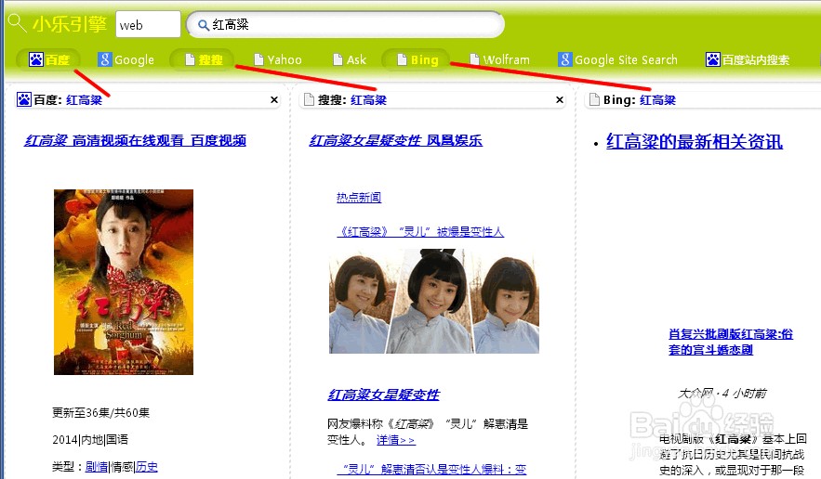Click the 红高粱 drama poster thumbnail
The image size is (821, 479).
[x=124, y=282]
